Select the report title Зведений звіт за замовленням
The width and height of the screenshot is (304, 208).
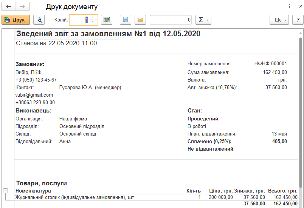[108, 34]
